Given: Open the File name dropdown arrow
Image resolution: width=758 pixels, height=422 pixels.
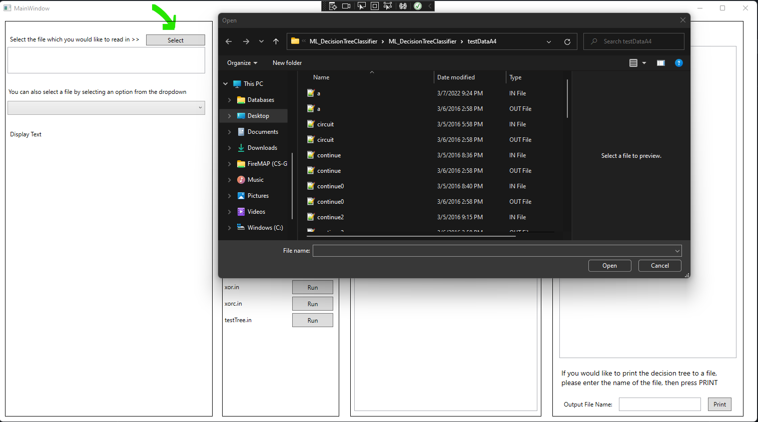Looking at the screenshot, I should [677, 251].
